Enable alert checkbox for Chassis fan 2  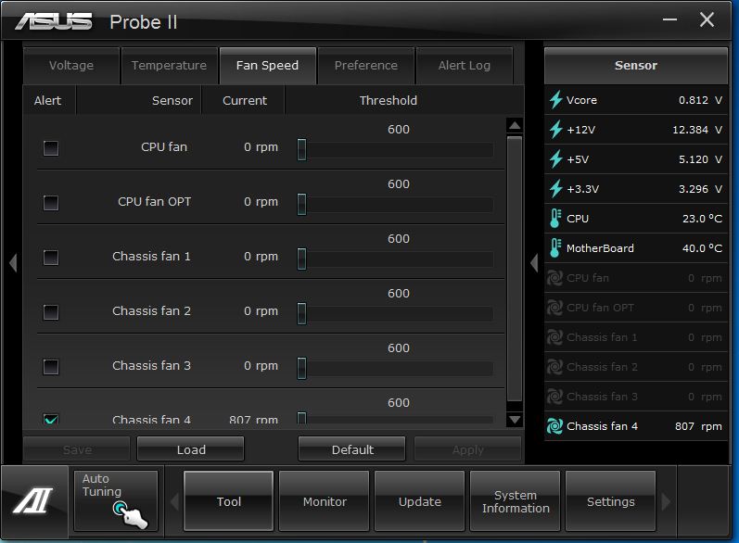(51, 311)
